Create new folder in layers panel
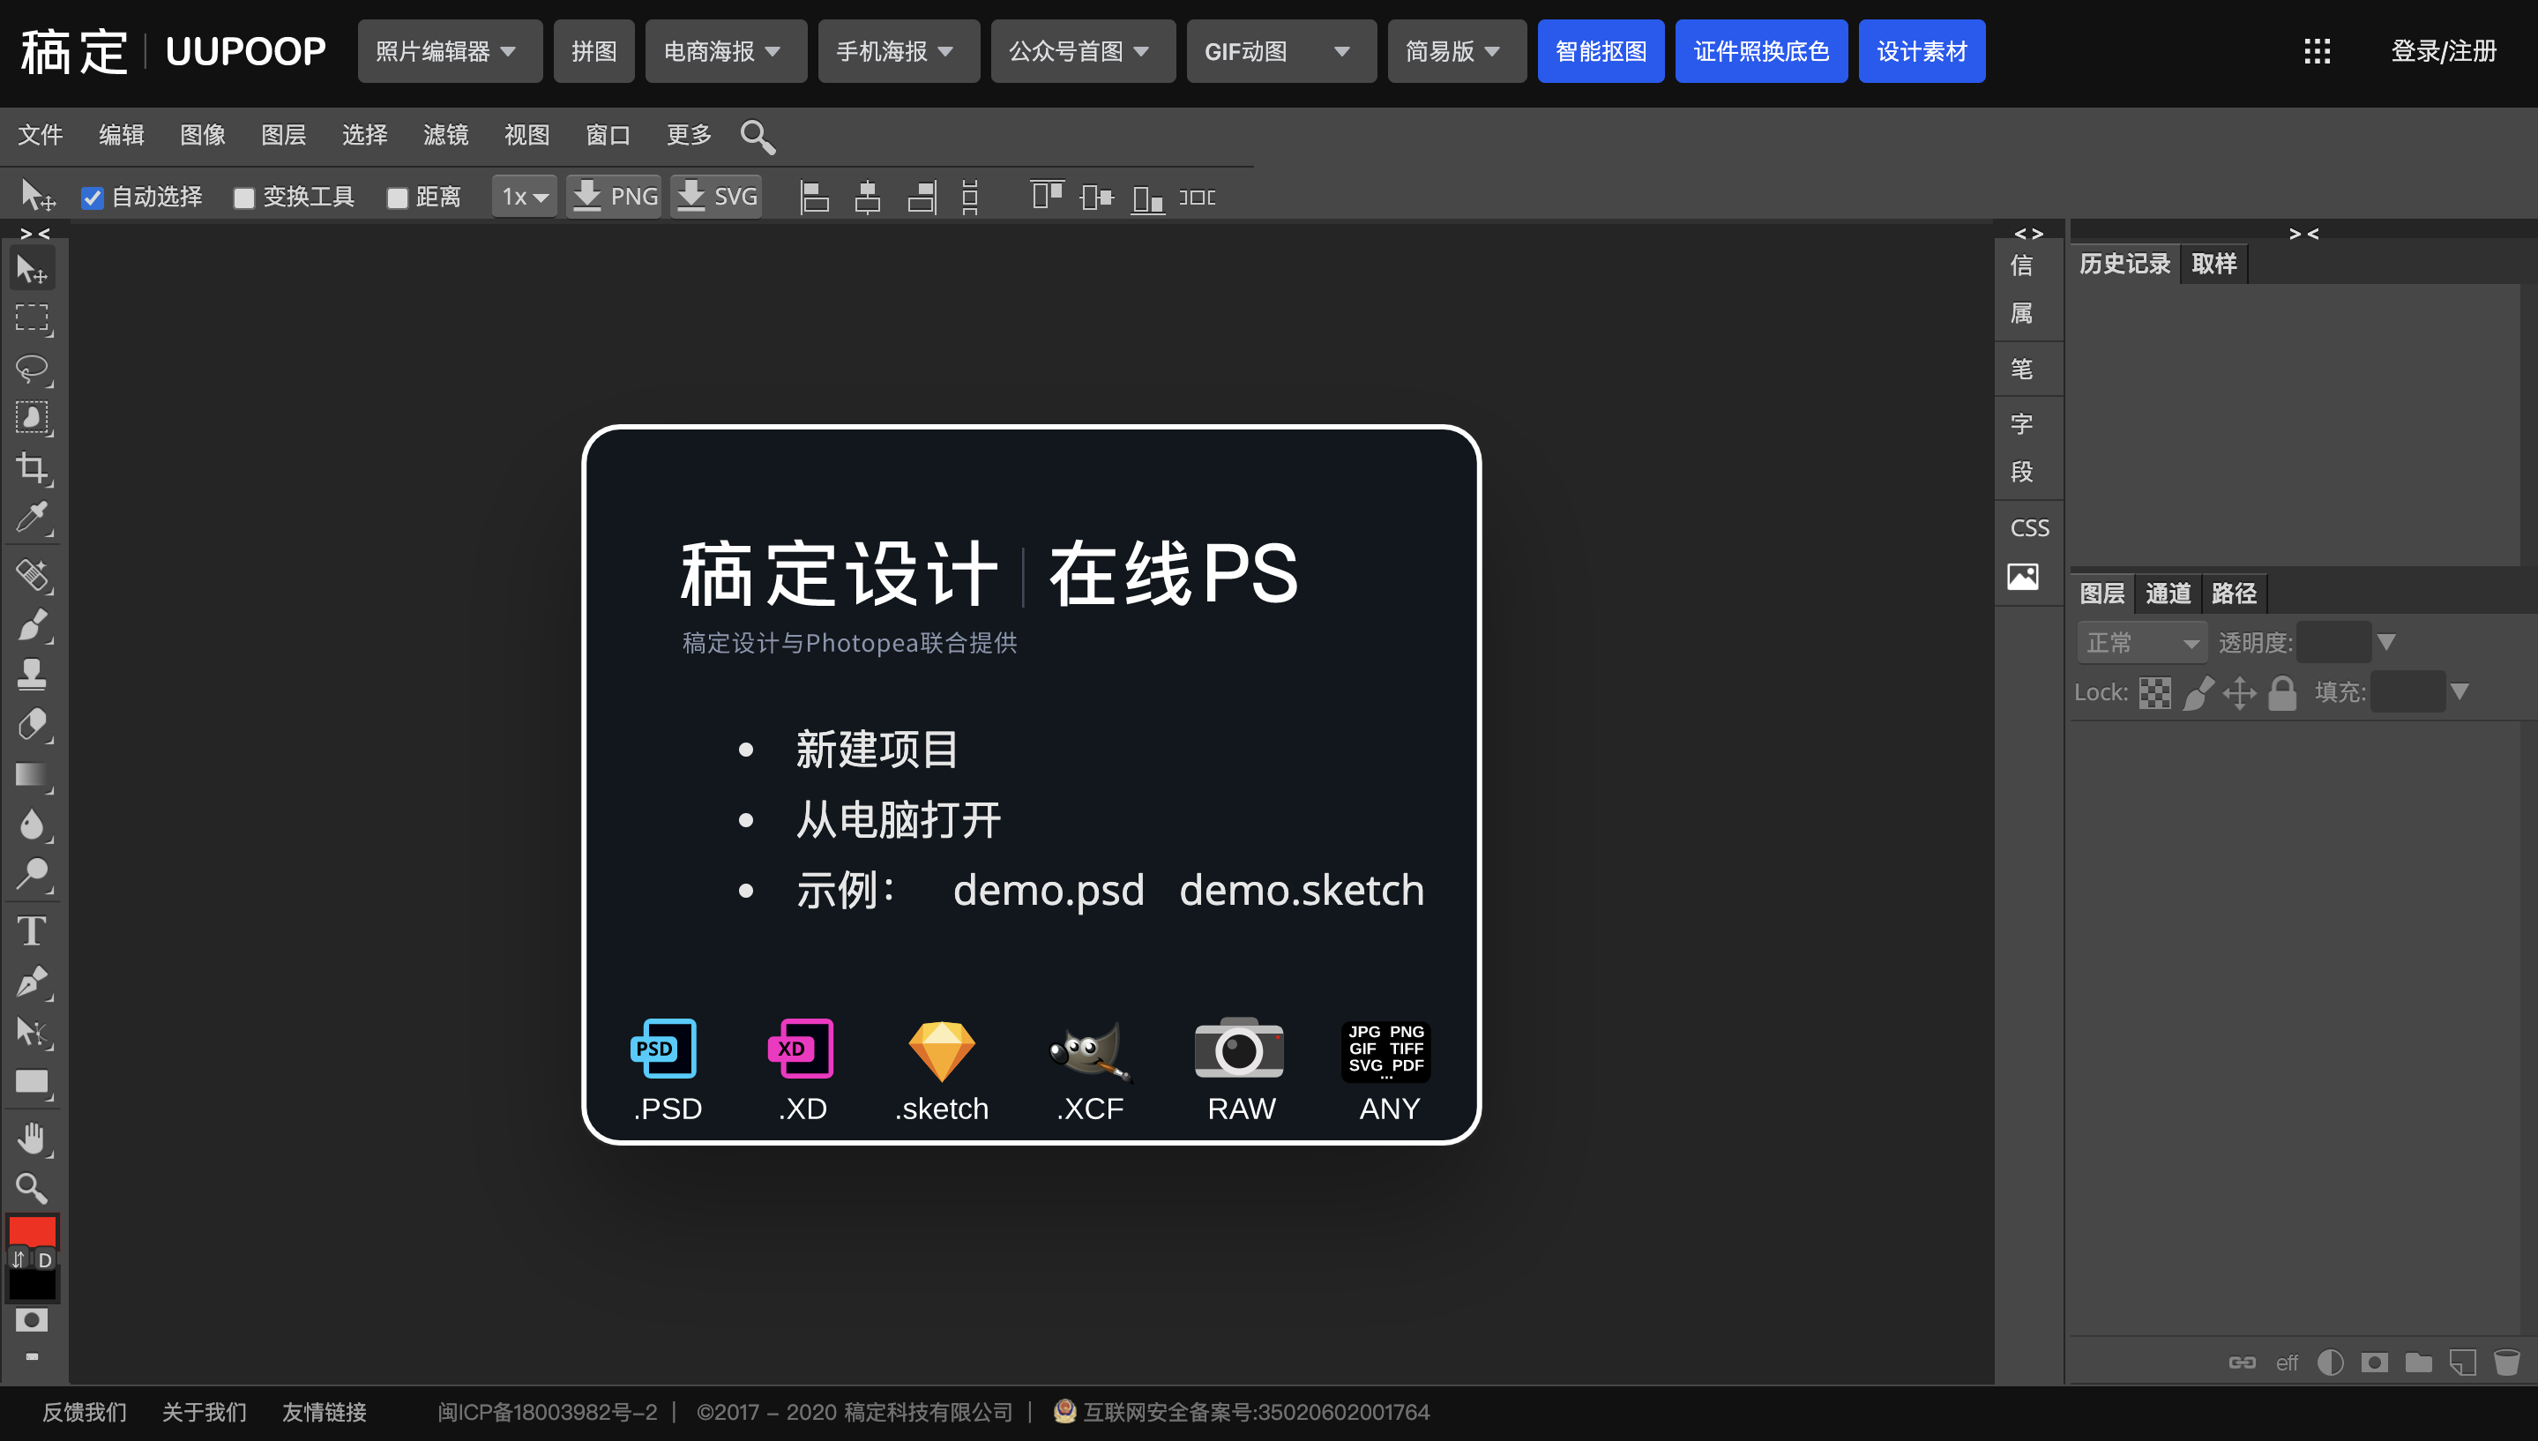This screenshot has height=1441, width=2538. 2418,1363
